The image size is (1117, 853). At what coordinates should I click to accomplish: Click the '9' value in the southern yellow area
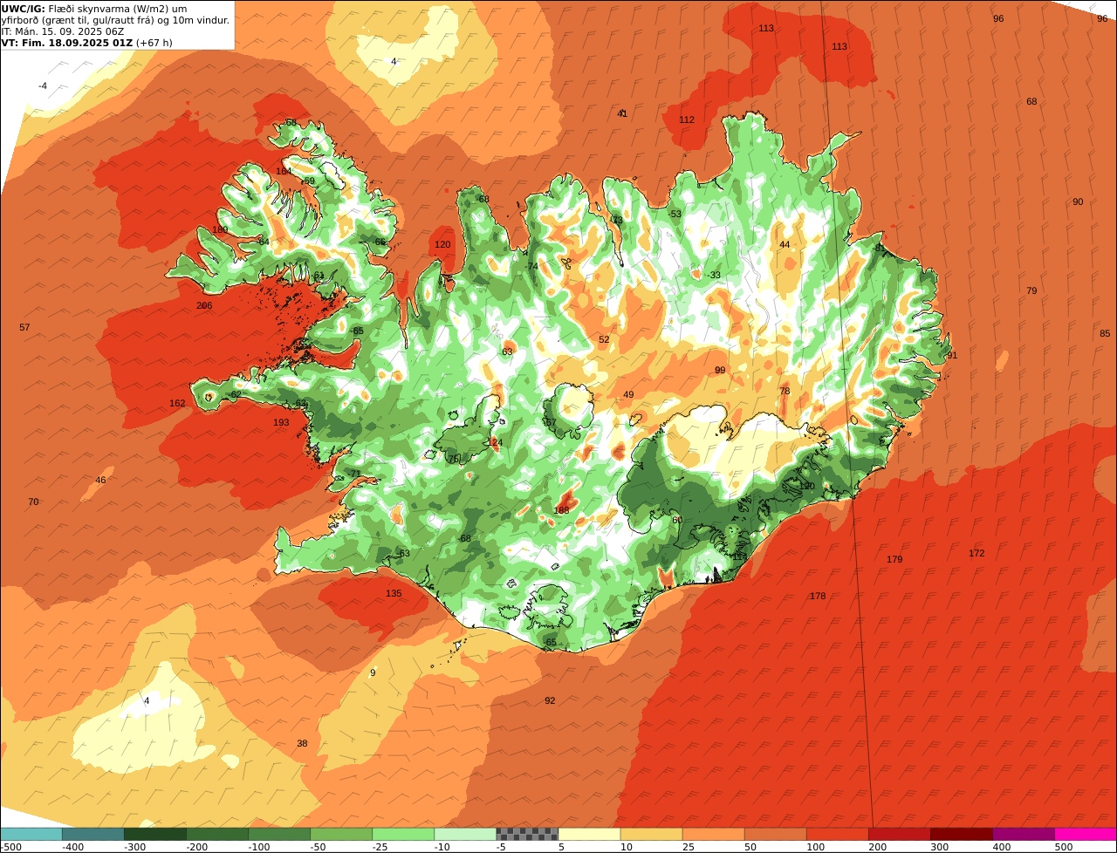(x=373, y=673)
